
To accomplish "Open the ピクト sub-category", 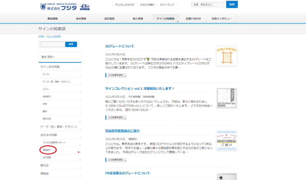I will pyautogui.click(x=60, y=89).
